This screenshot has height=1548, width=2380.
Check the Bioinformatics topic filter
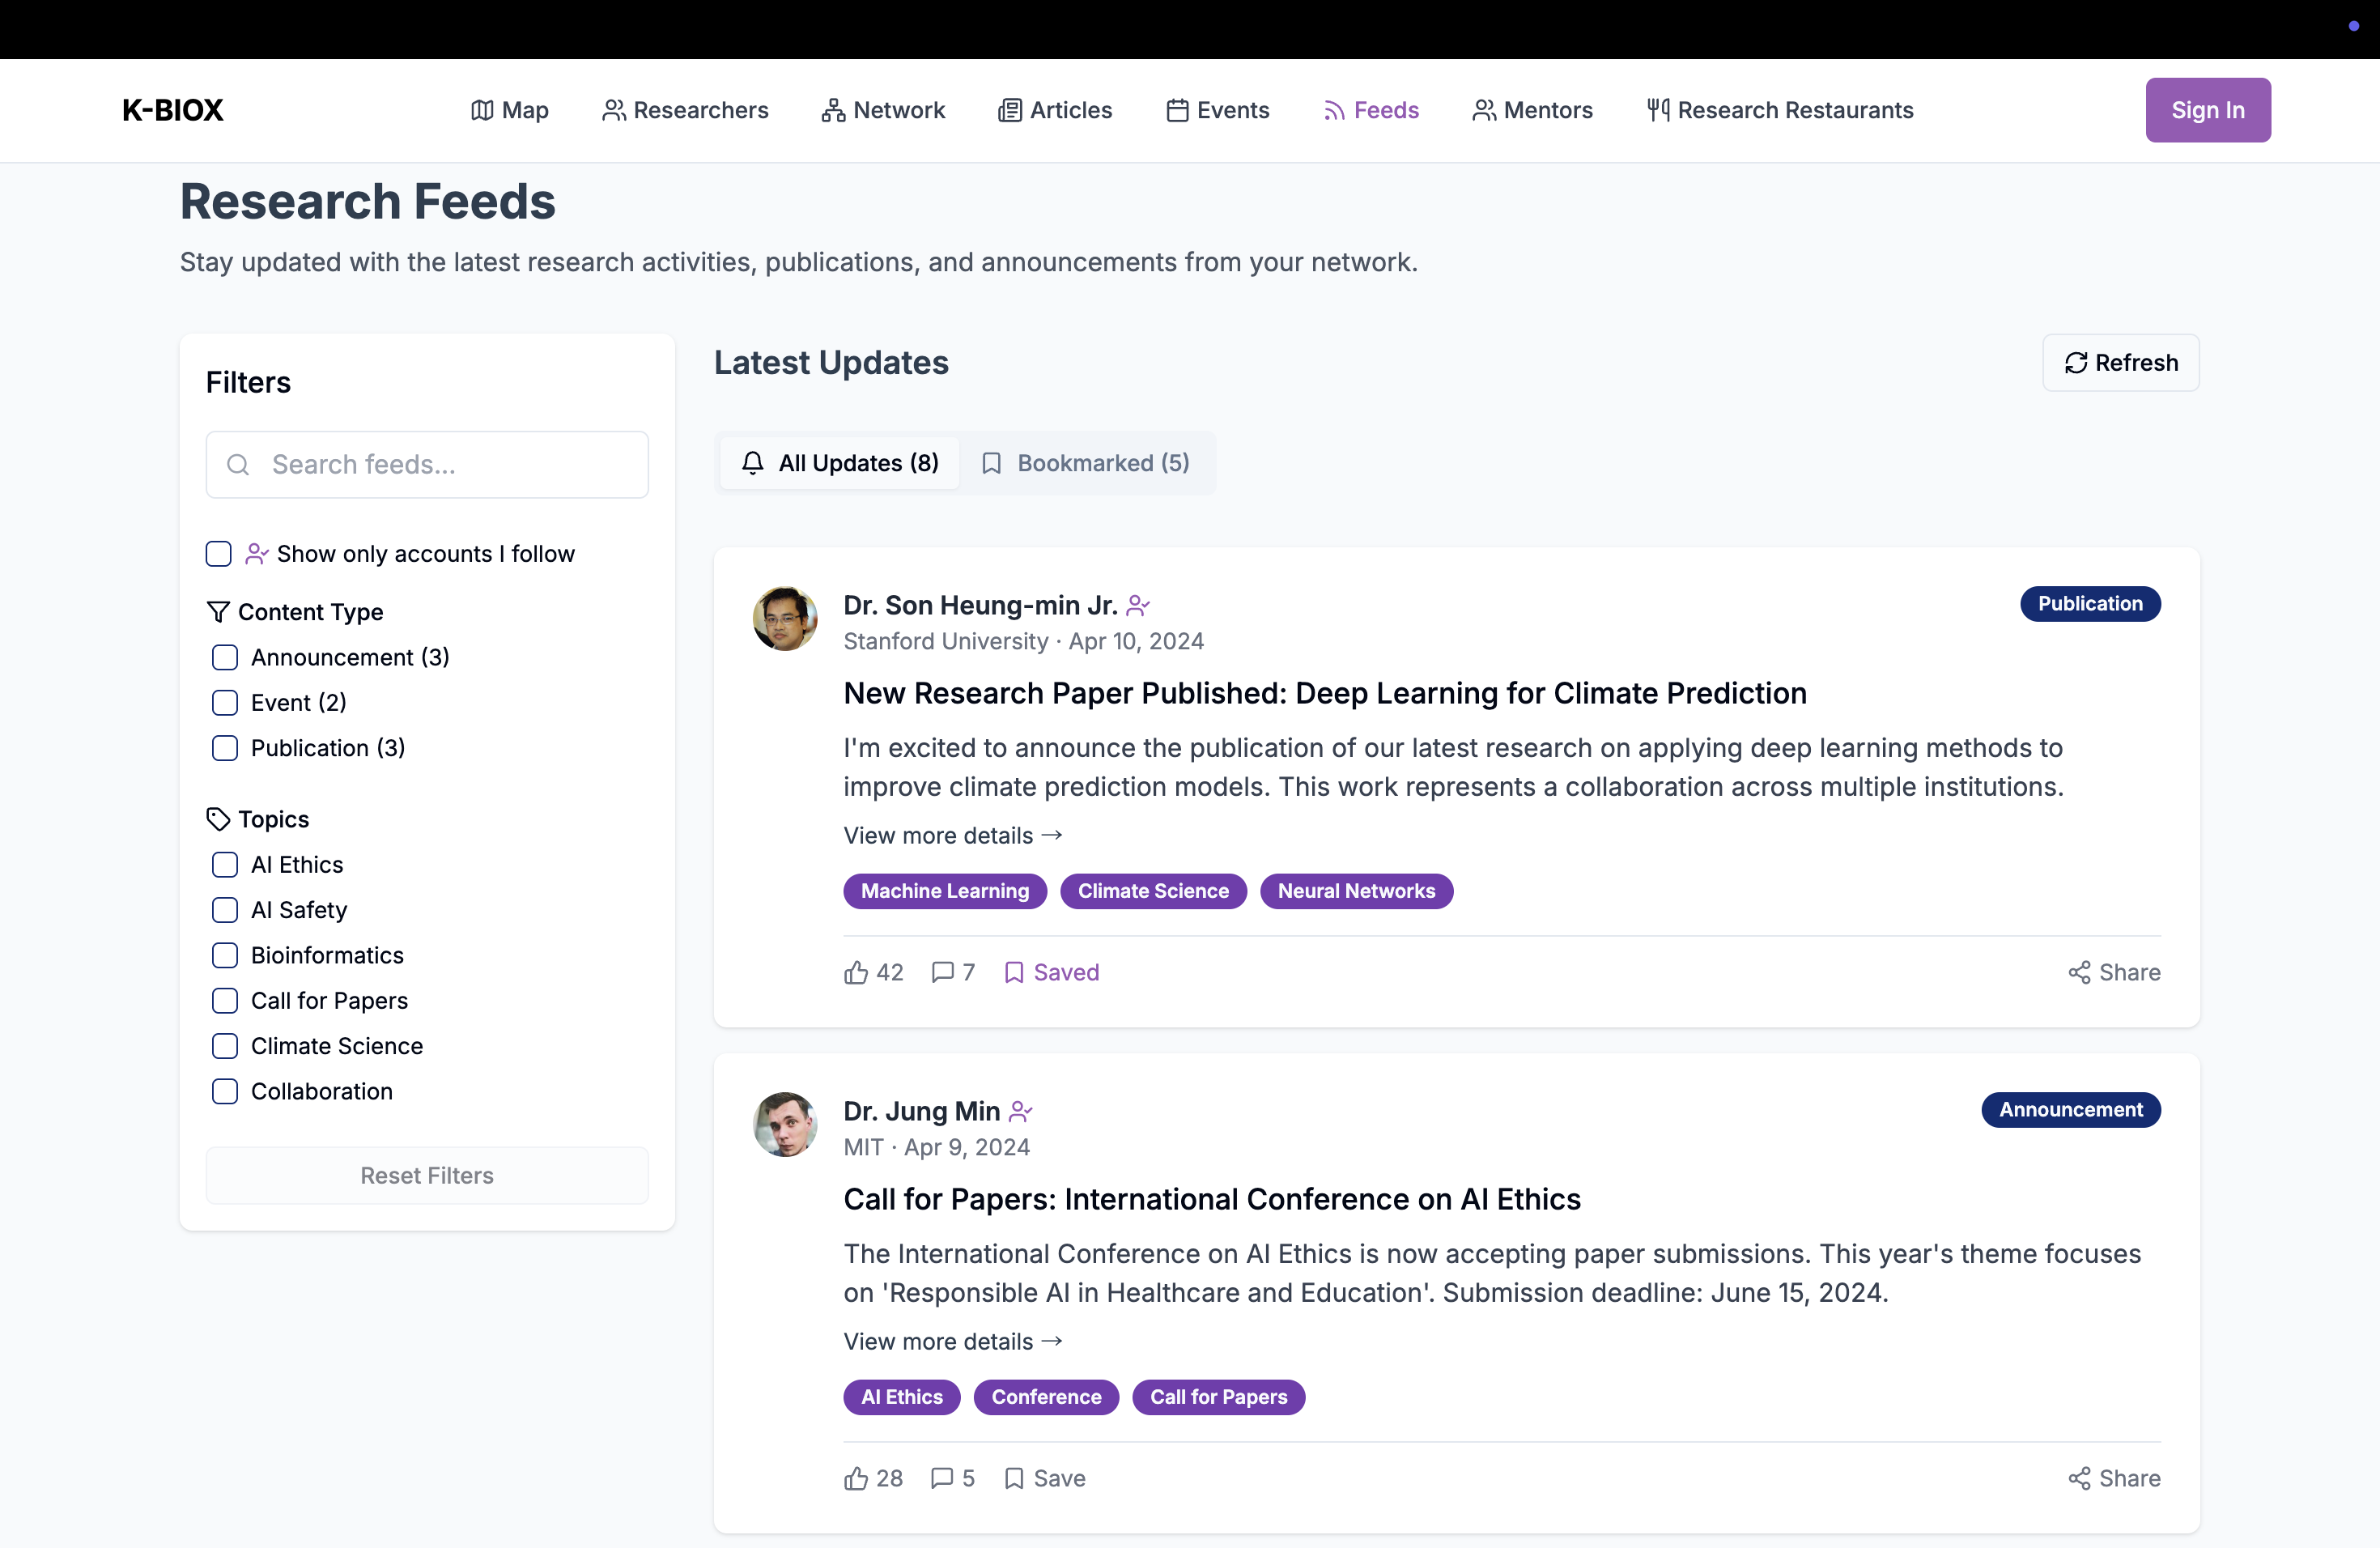[225, 955]
